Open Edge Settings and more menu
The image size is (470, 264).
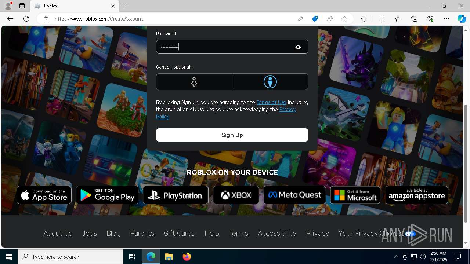tap(446, 19)
